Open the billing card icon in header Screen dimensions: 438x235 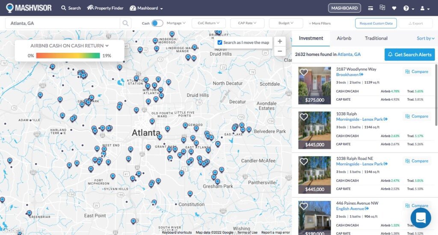point(370,8)
